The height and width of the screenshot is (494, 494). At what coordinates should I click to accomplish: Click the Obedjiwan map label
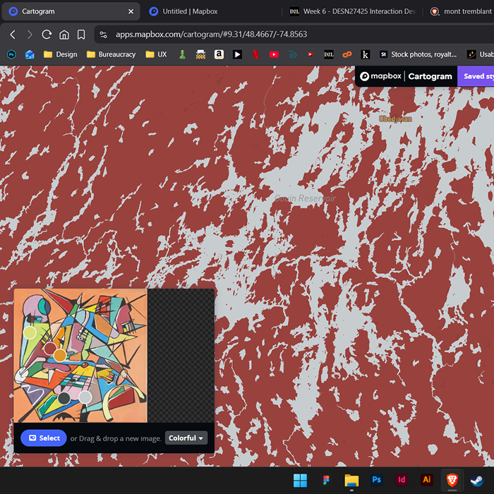[395, 119]
